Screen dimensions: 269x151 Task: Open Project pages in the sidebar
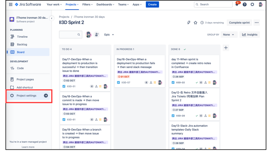(28, 79)
